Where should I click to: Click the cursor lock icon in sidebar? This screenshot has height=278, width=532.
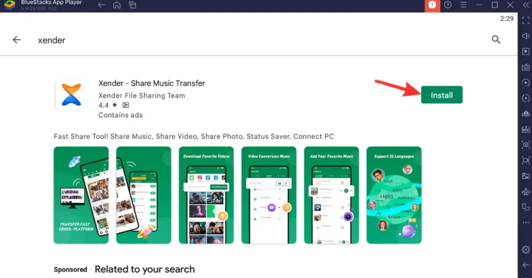[526, 51]
